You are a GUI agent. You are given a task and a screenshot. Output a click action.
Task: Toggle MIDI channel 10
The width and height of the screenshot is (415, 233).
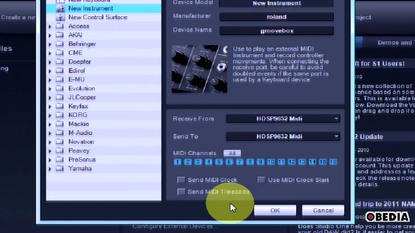click(271, 162)
